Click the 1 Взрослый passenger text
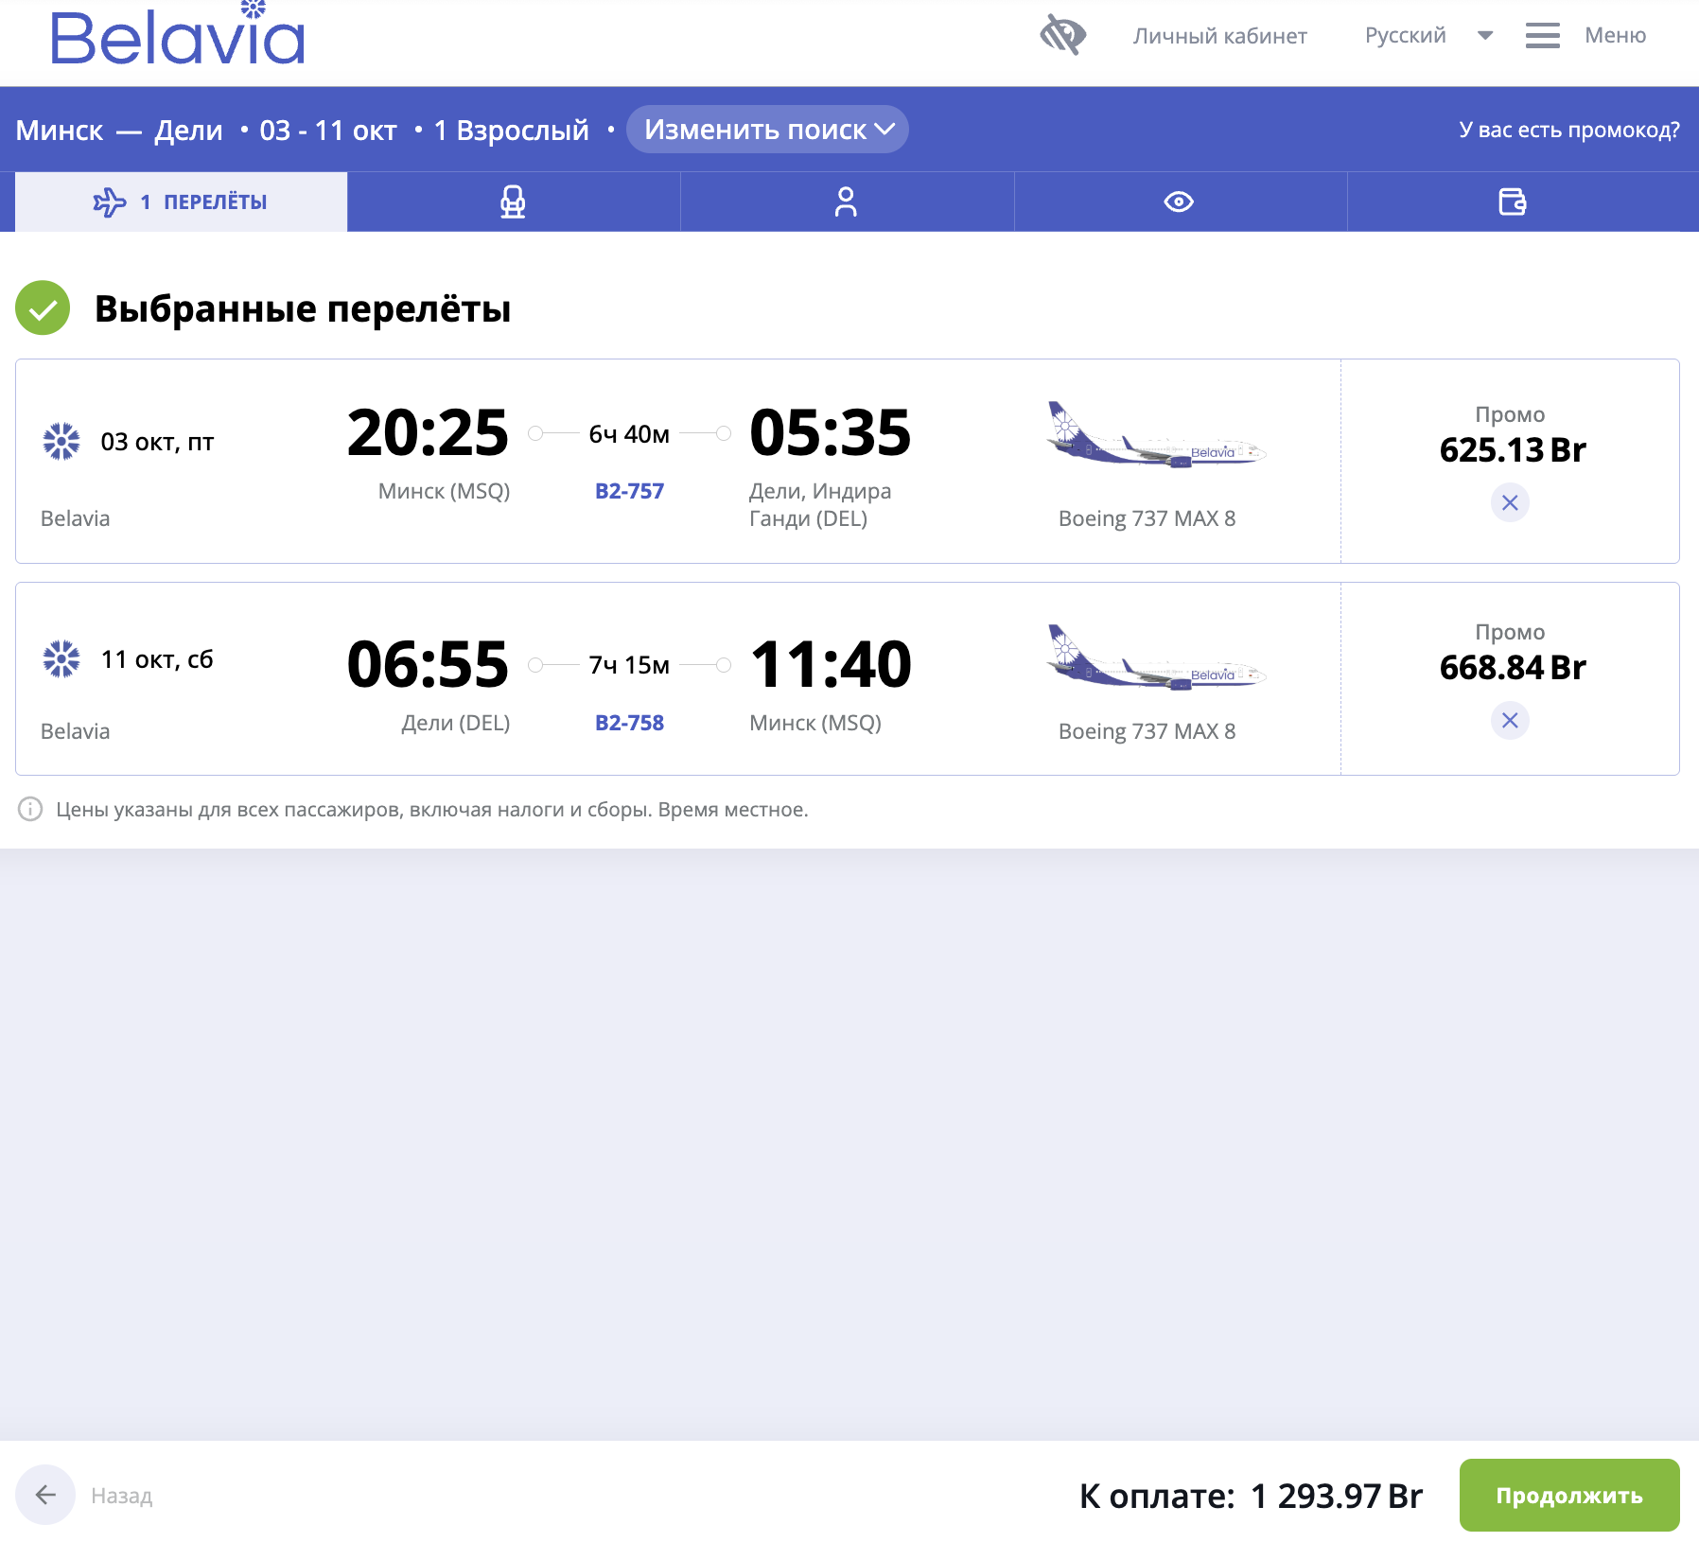The height and width of the screenshot is (1542, 1699). 511,130
